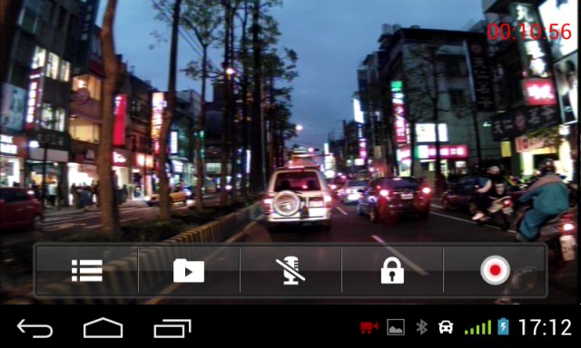Tap the Bluetooth status icon
581x348 pixels.
[421, 327]
